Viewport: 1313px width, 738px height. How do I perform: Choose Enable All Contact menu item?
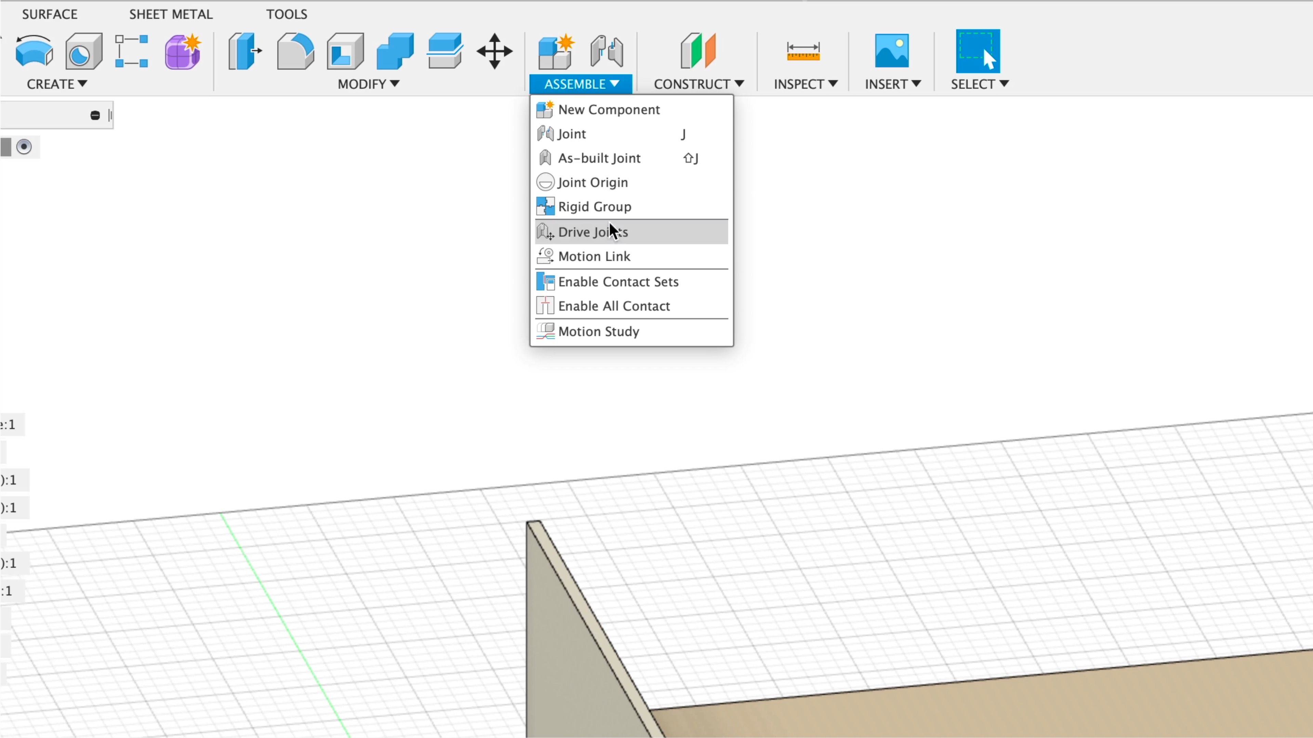point(631,306)
